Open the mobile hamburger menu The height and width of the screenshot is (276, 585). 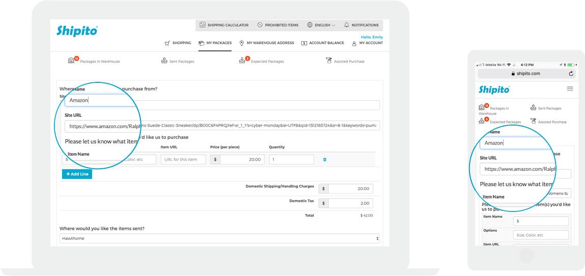[x=570, y=89]
